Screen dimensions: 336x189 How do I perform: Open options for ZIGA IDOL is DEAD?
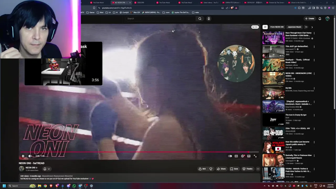tap(314, 129)
